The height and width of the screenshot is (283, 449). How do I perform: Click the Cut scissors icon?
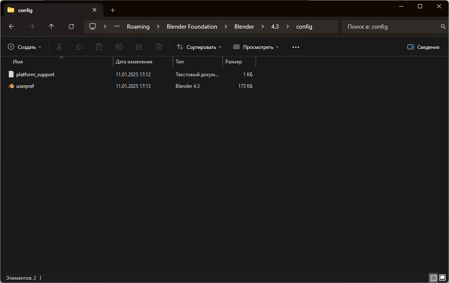point(59,47)
